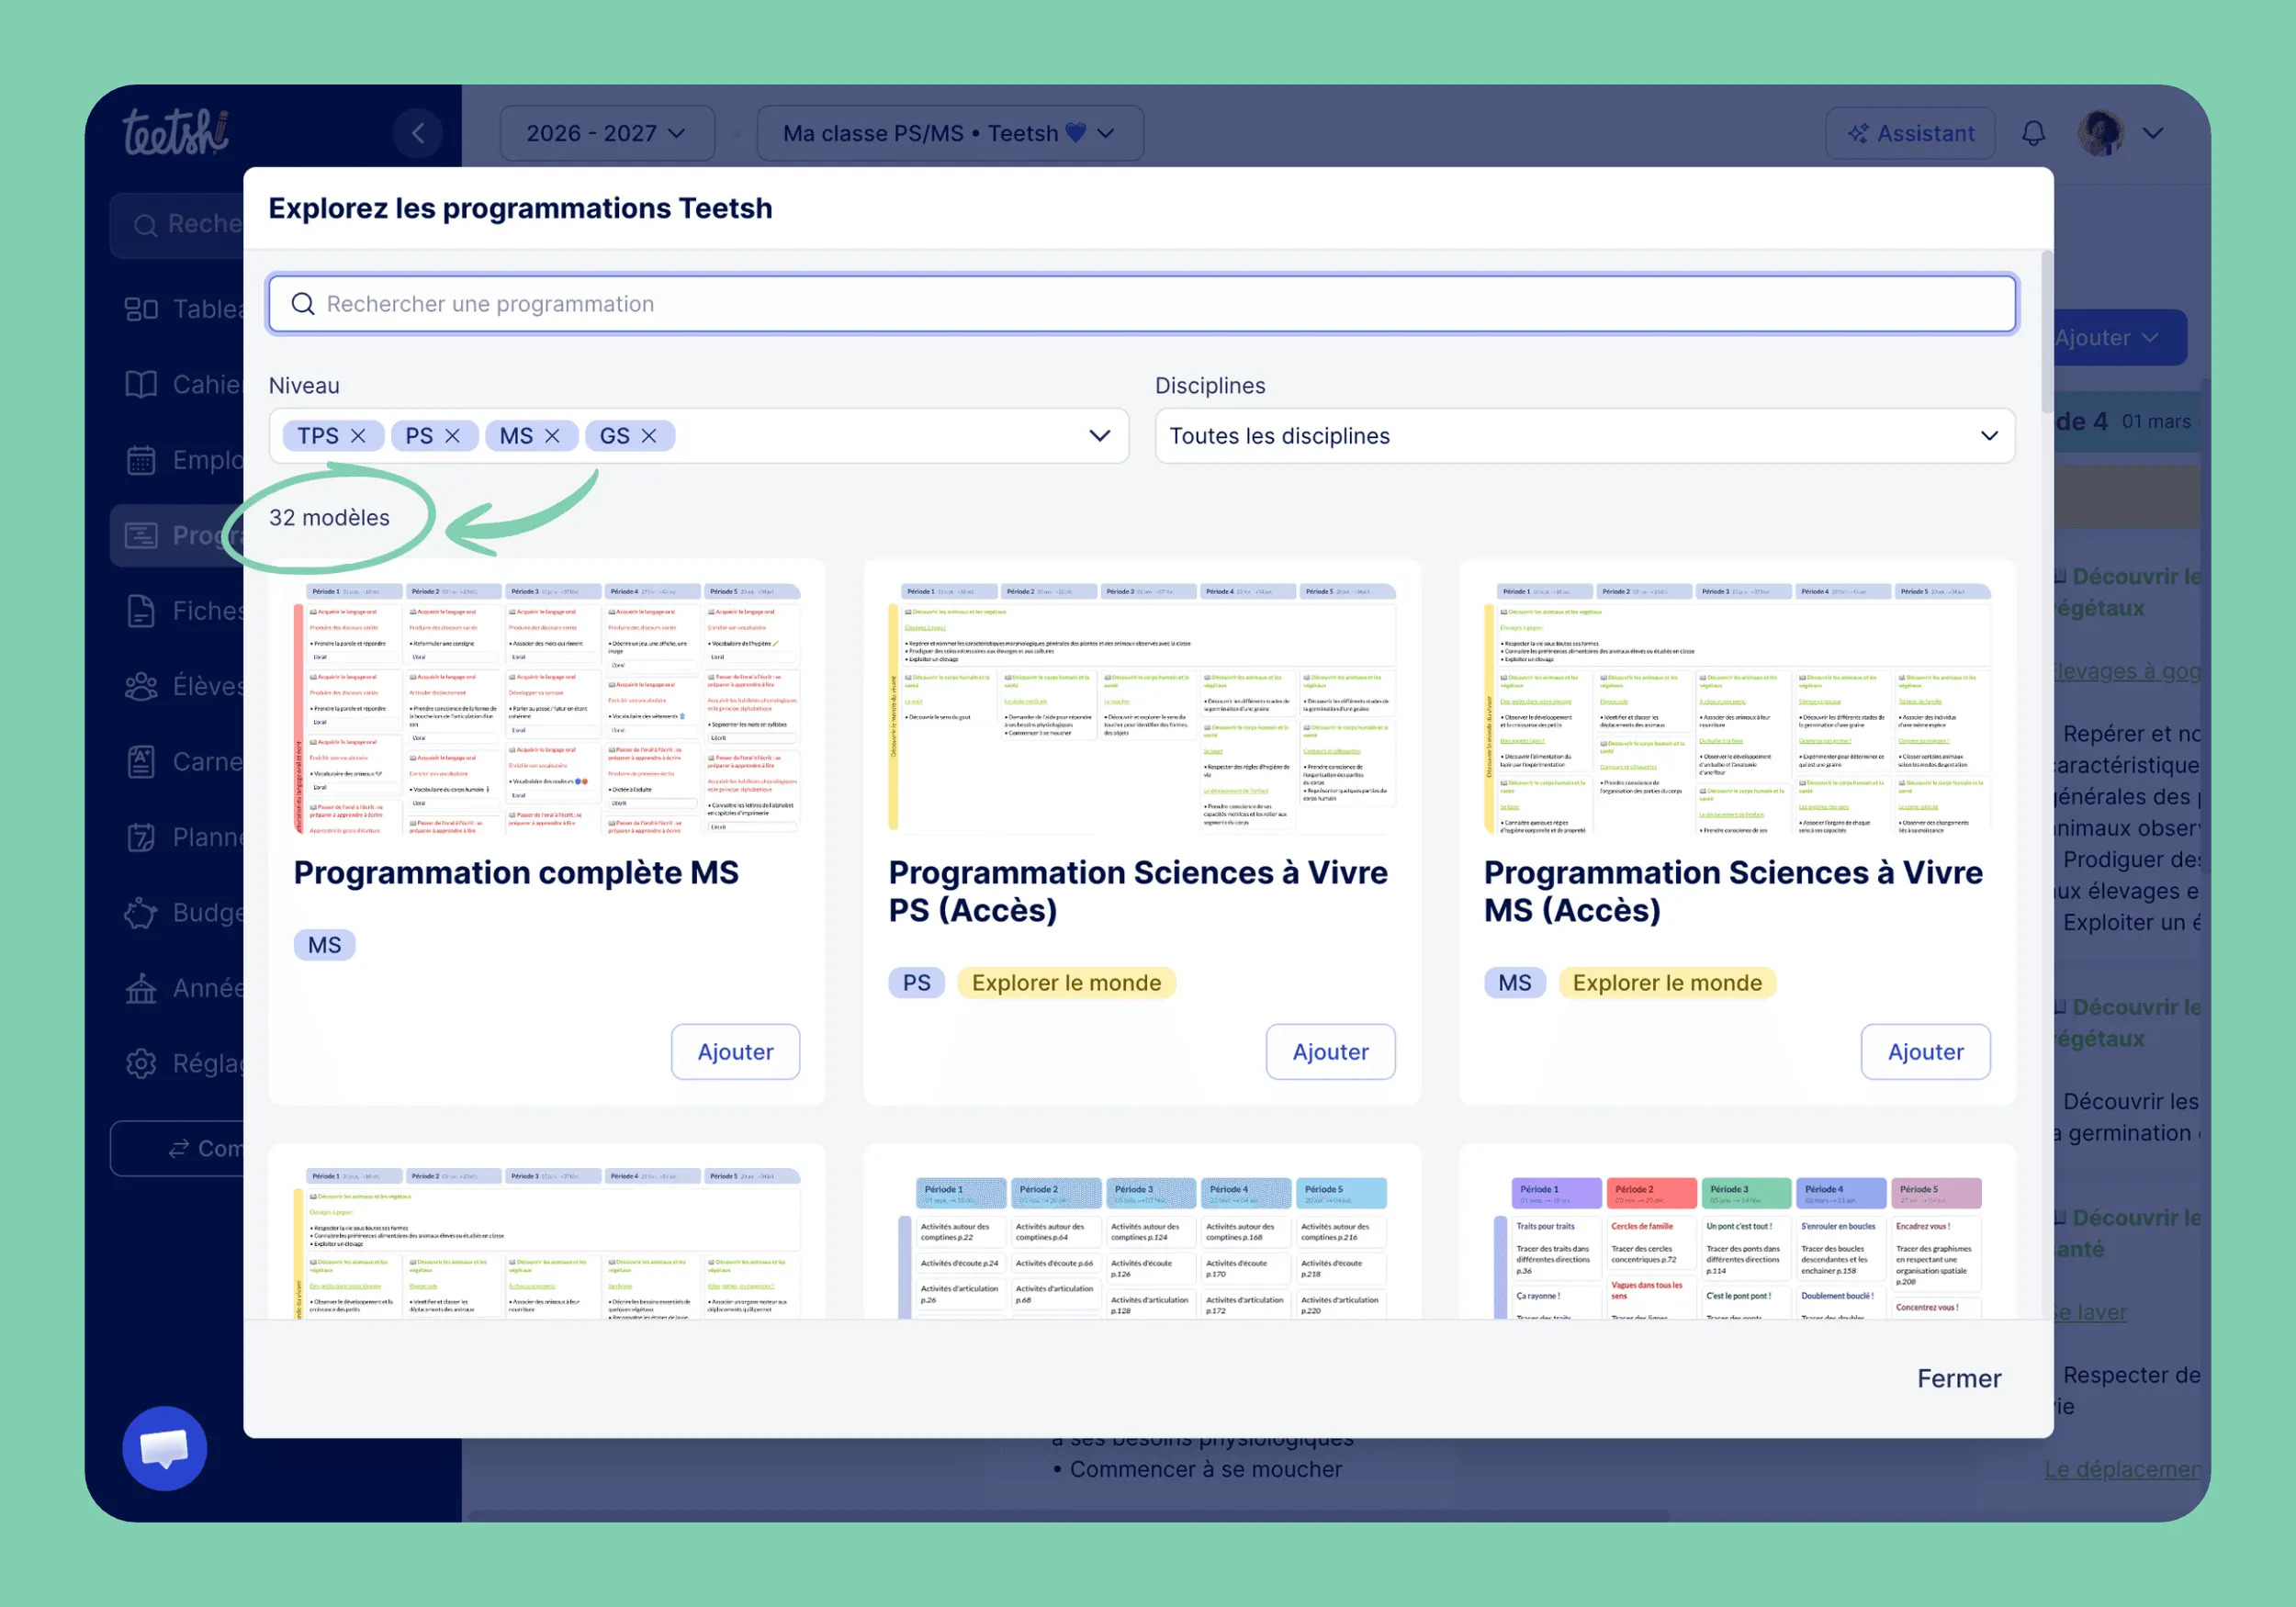Focus the Rechercher une programmation field
The height and width of the screenshot is (1607, 2296).
point(1142,304)
